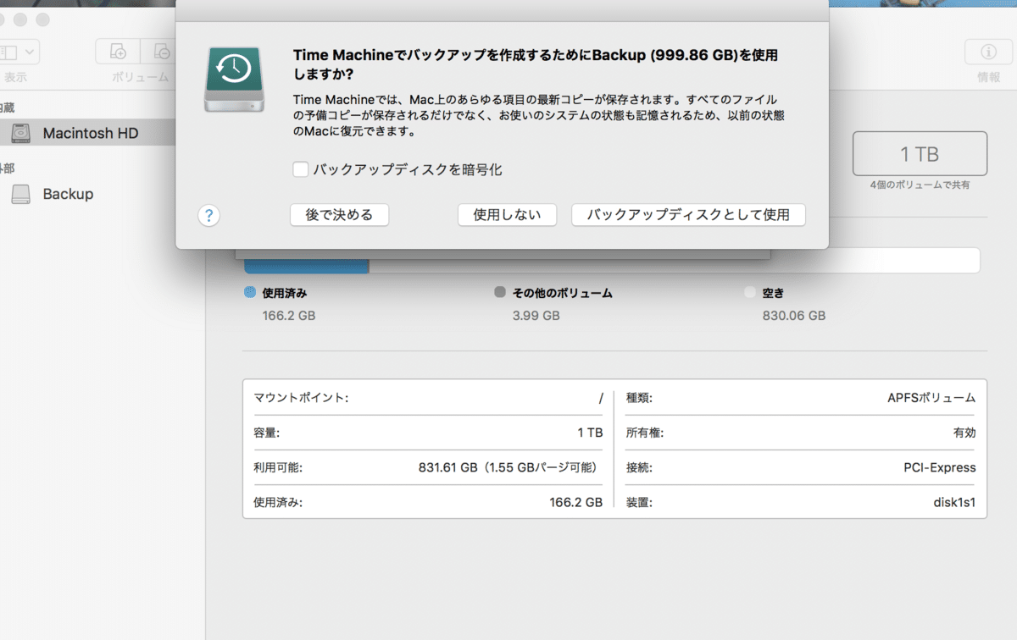Select the external Backup disk in sidebar
This screenshot has height=640, width=1017.
point(68,195)
